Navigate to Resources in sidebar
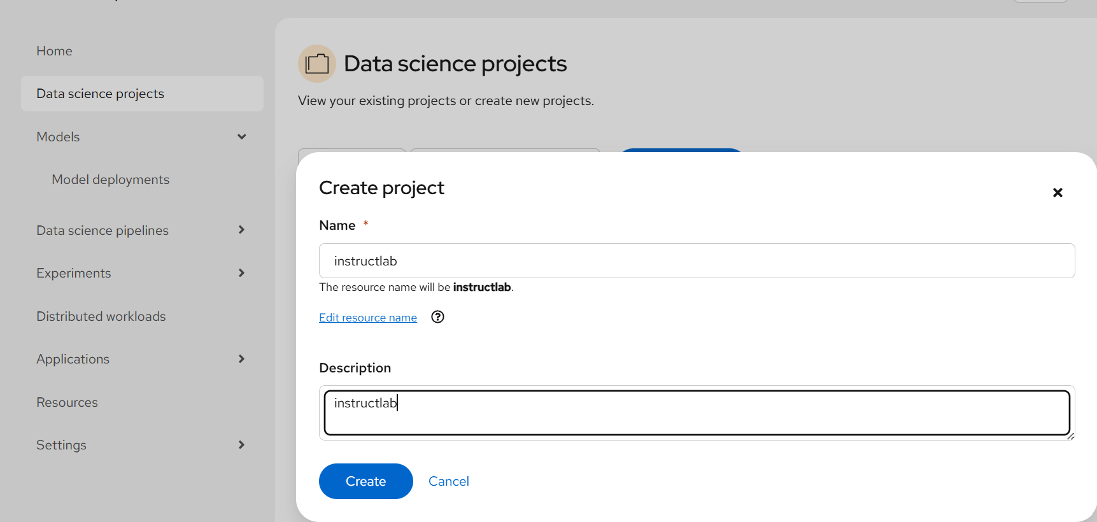This screenshot has width=1097, height=522. pos(67,402)
